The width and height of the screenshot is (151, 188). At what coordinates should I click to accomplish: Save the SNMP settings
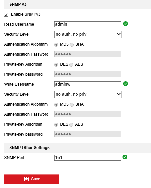[x=32, y=179]
